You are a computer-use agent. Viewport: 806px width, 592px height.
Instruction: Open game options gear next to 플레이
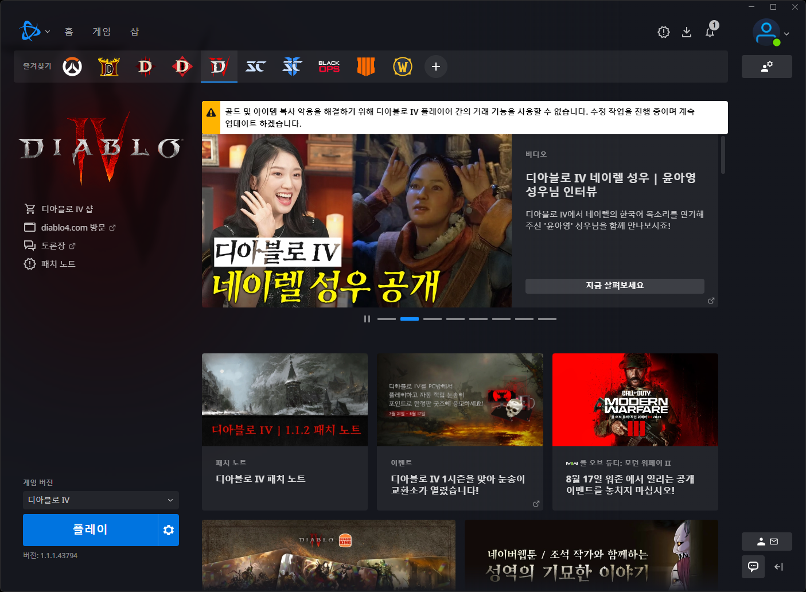click(169, 530)
